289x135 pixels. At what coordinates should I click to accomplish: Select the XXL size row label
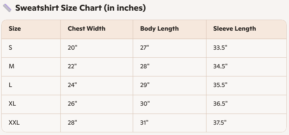14,123
